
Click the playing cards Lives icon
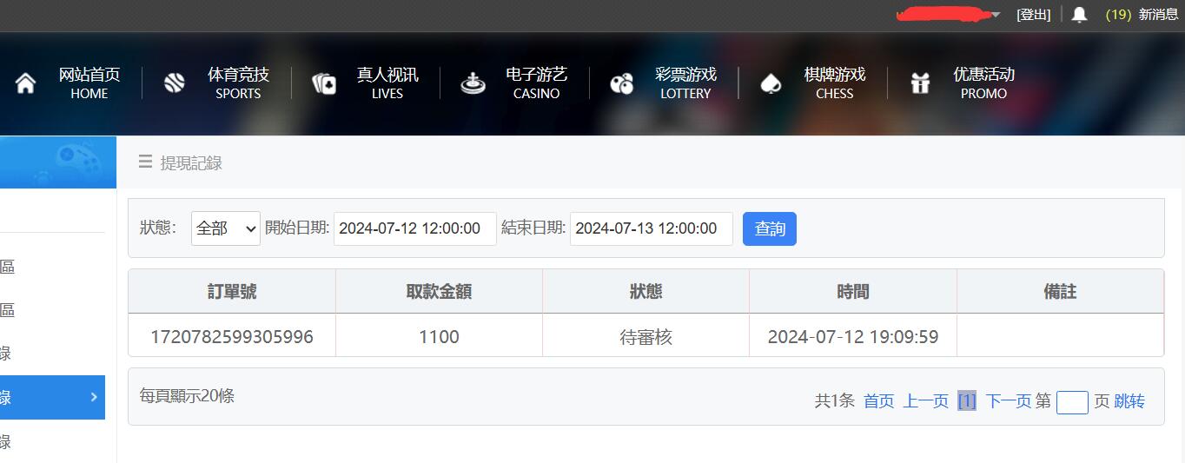click(x=324, y=83)
